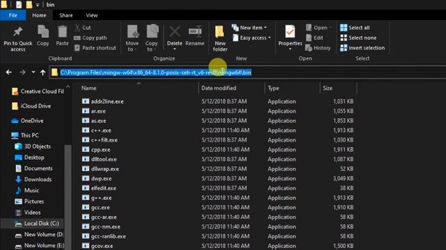
Task: Select the g++.exe file
Action: tap(97, 198)
